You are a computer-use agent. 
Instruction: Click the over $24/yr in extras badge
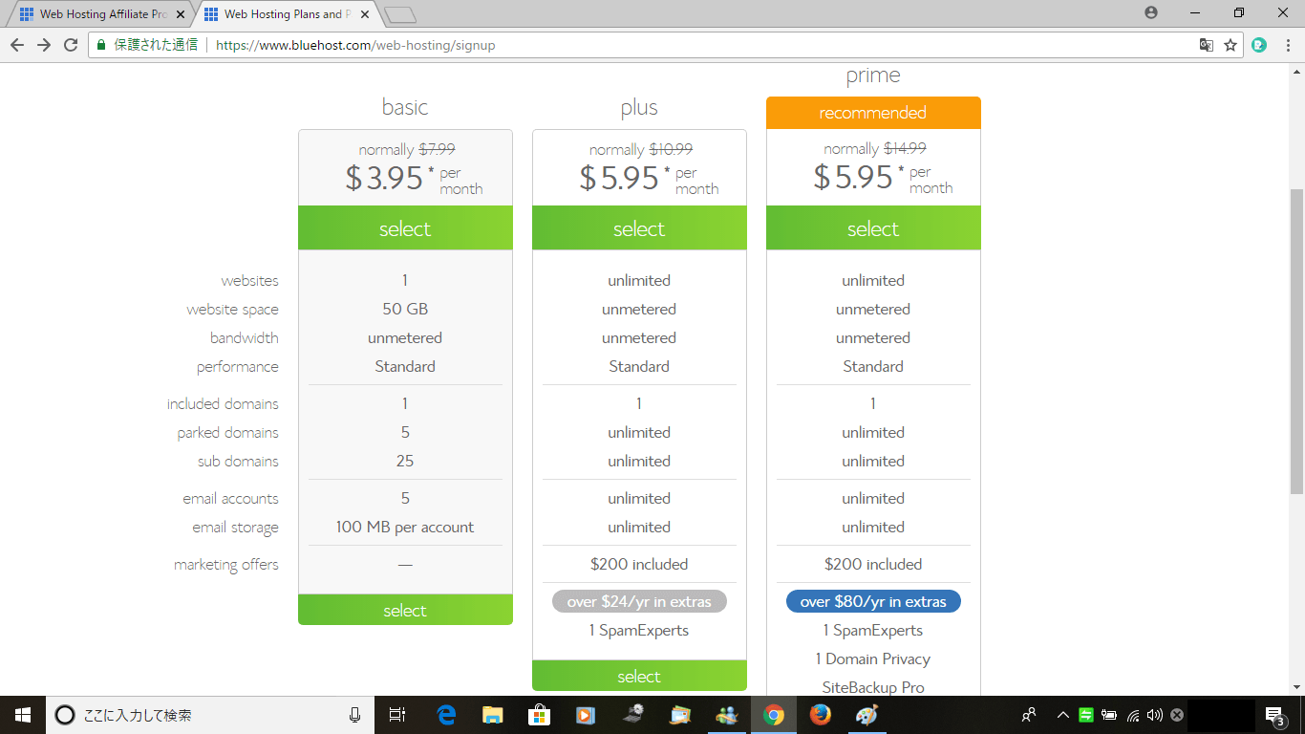(639, 601)
